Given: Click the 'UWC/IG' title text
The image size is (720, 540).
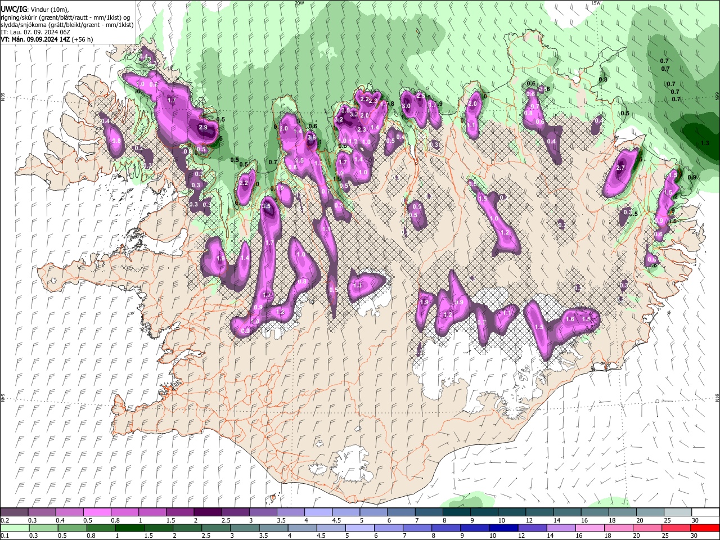Looking at the screenshot, I should (13, 9).
